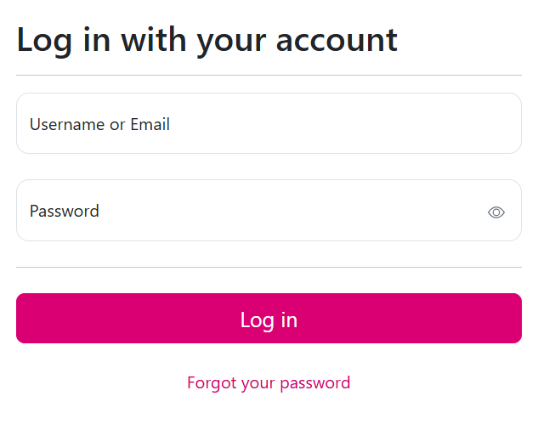
Task: Toggle password visibility with the eye icon
Action: click(496, 212)
